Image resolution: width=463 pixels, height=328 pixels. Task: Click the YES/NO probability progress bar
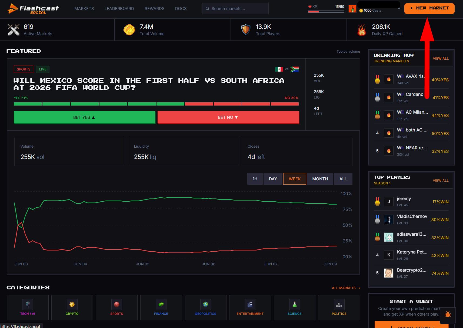click(156, 104)
